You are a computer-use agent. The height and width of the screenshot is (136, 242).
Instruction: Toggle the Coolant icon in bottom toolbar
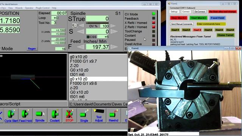(x=54, y=116)
